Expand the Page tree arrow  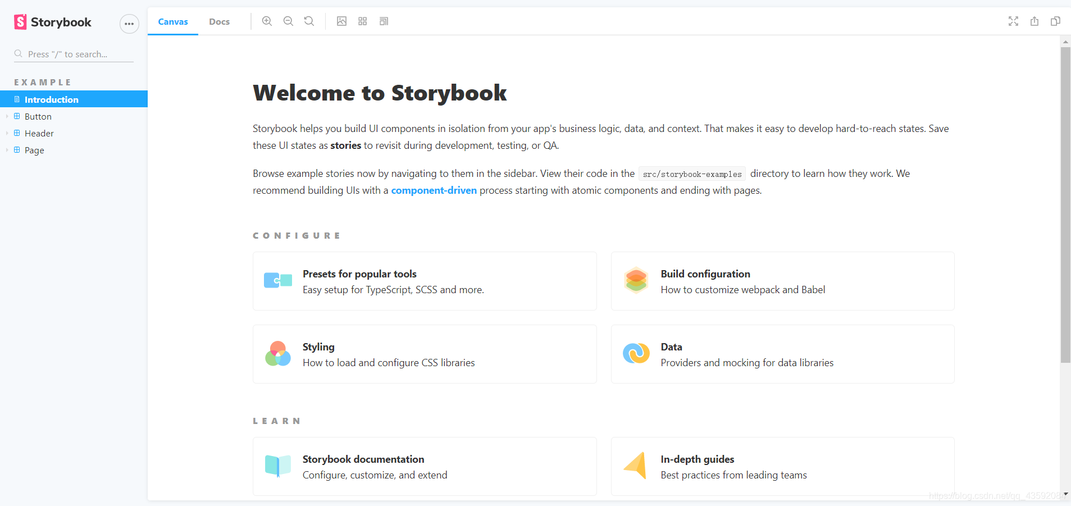pyautogui.click(x=7, y=150)
